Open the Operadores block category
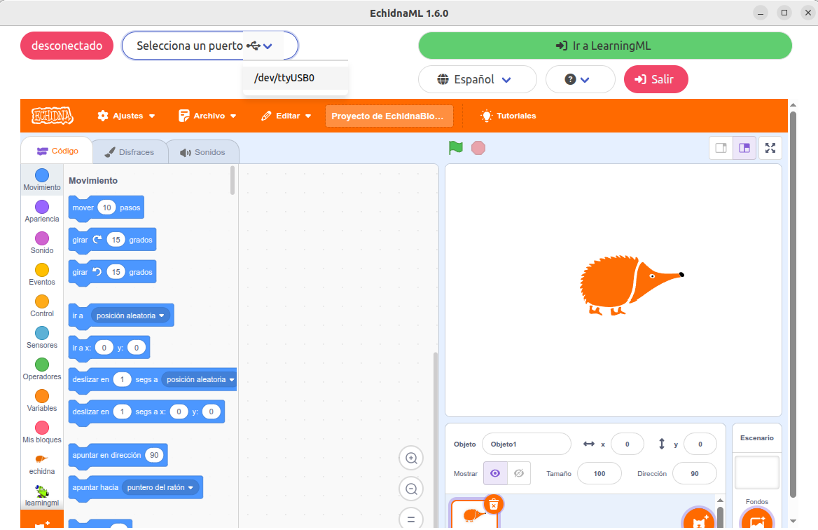The height and width of the screenshot is (530, 818). [42, 369]
